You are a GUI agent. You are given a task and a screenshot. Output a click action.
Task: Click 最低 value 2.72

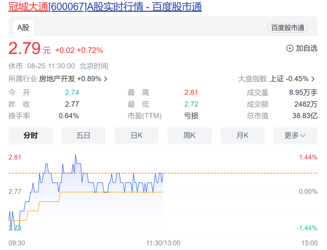pos(191,104)
